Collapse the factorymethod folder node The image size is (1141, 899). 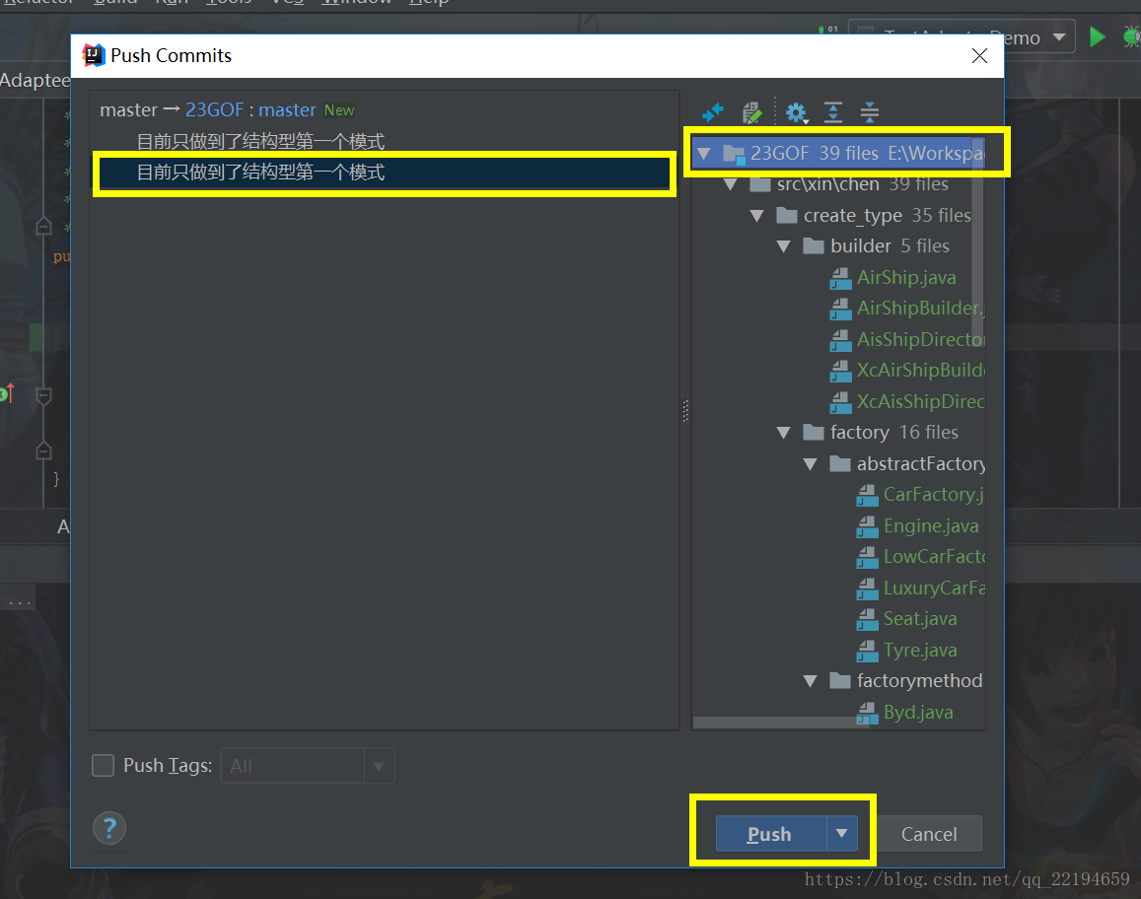click(x=810, y=681)
